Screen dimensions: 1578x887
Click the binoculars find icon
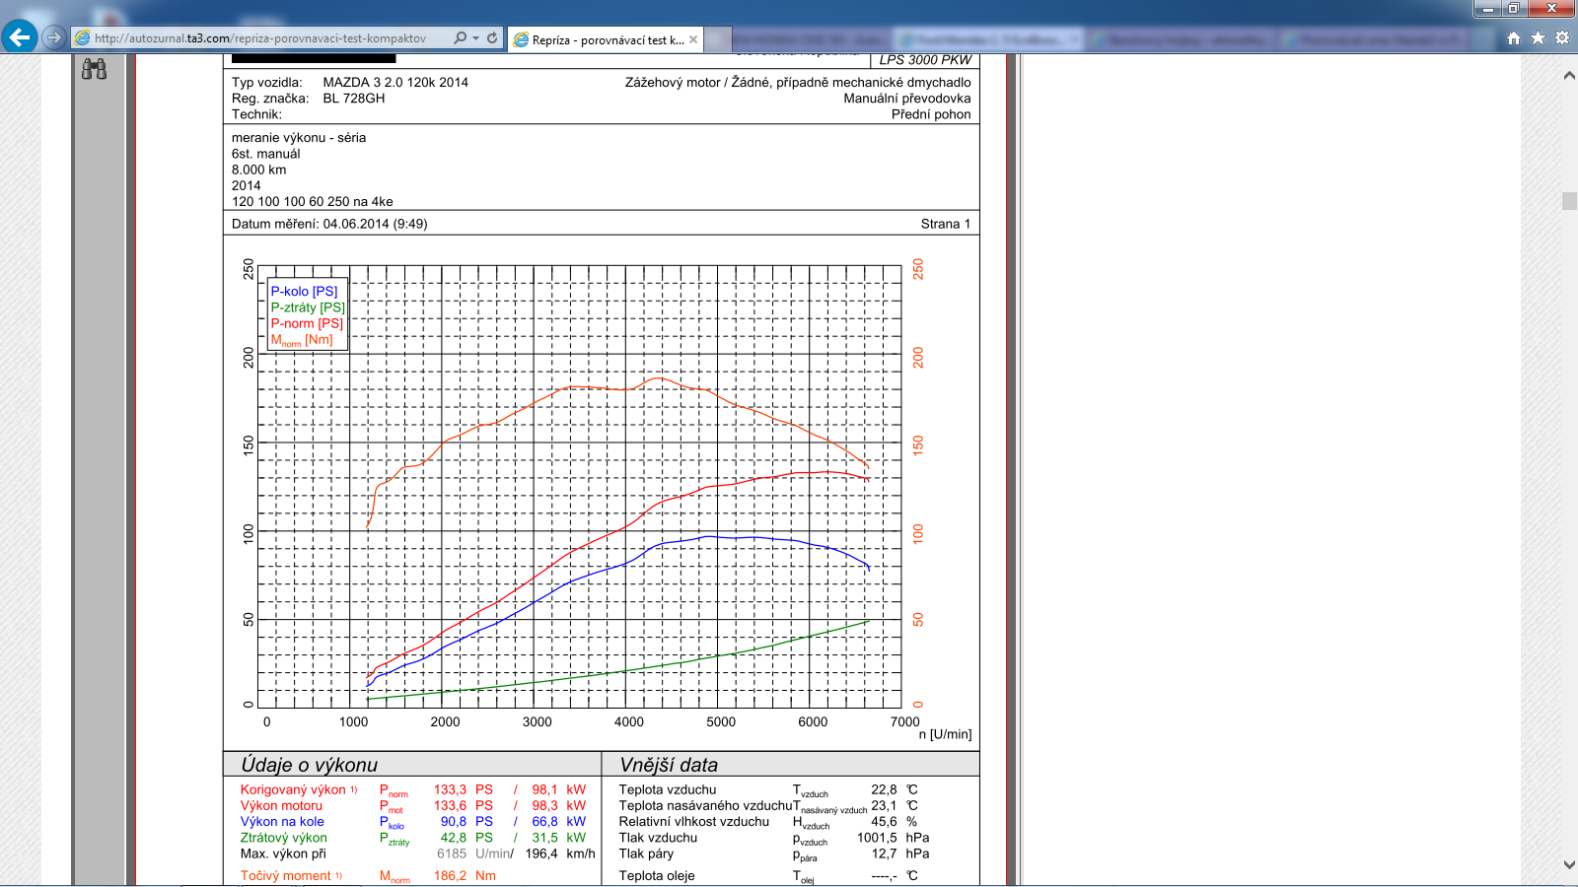tap(94, 69)
